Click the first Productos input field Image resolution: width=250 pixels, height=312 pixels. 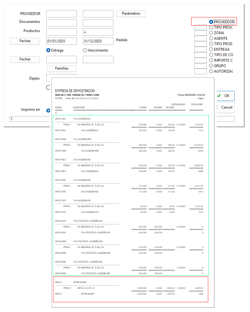pos(62,32)
